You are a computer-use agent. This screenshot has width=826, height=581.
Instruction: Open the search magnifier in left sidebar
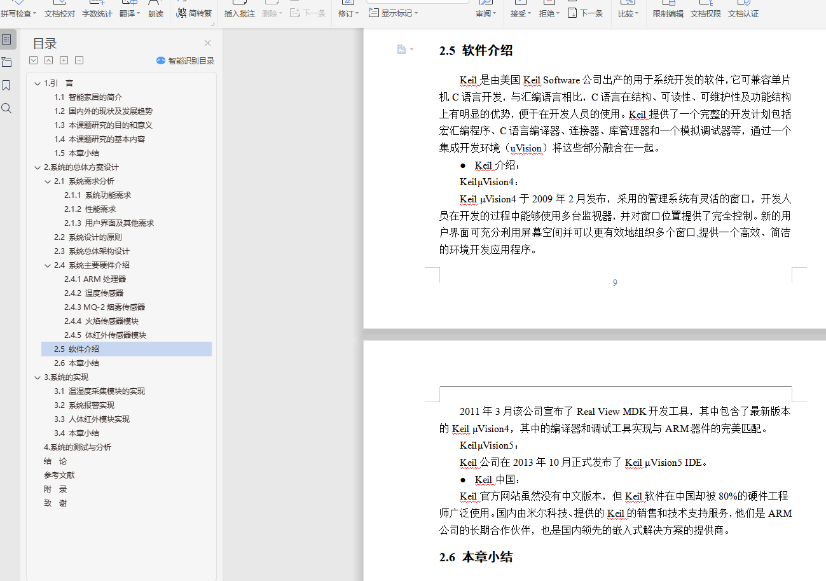click(x=7, y=108)
